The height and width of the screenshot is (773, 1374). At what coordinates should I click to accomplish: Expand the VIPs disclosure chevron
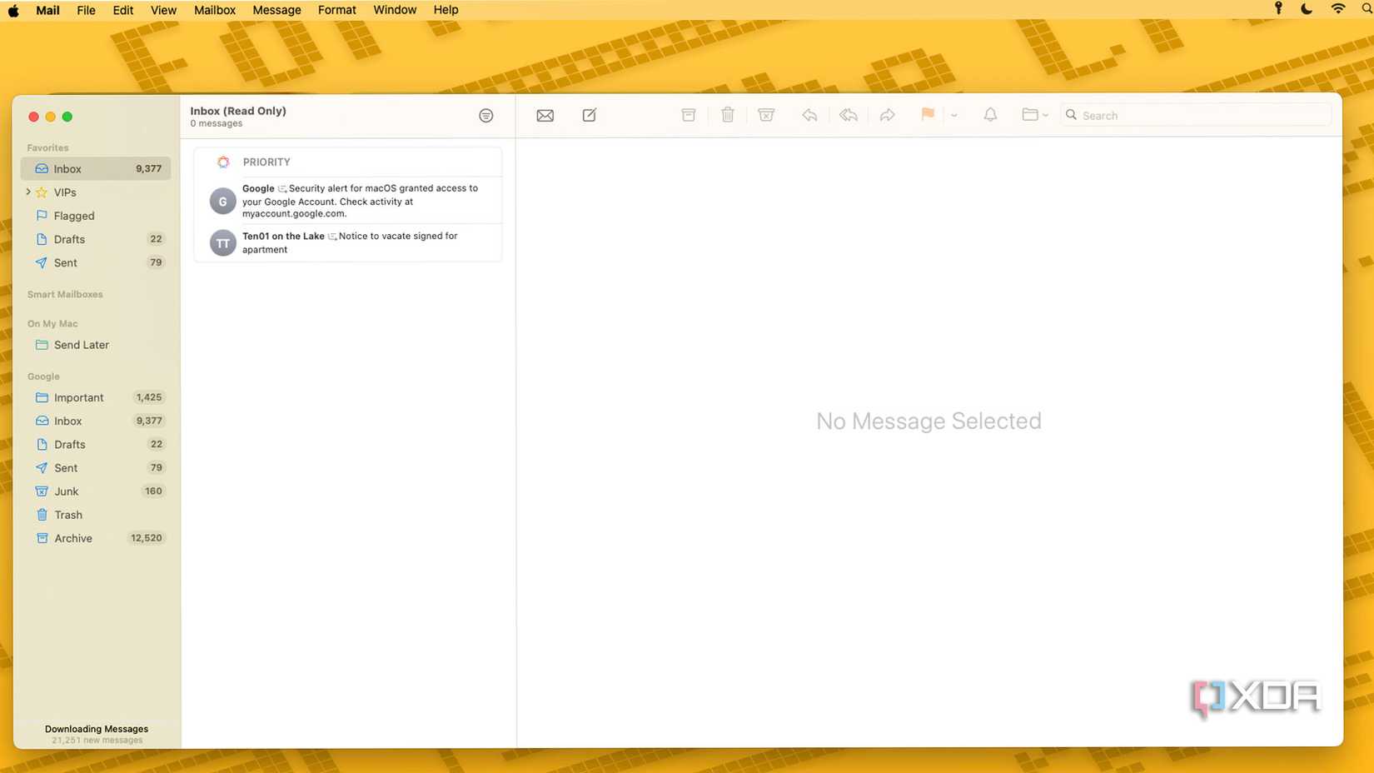(x=28, y=192)
